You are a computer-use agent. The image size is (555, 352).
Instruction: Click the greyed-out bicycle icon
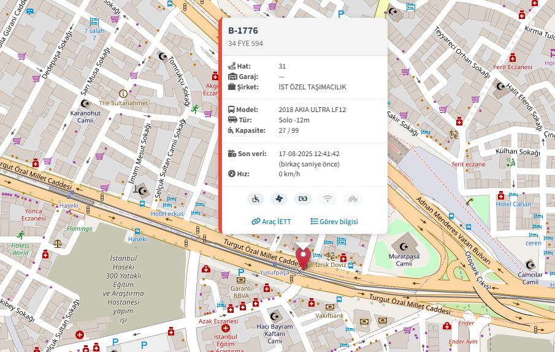pos(352,198)
